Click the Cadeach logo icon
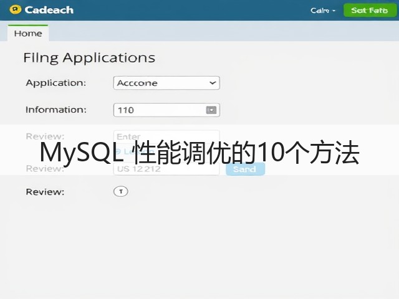The height and width of the screenshot is (299, 399). tap(15, 10)
